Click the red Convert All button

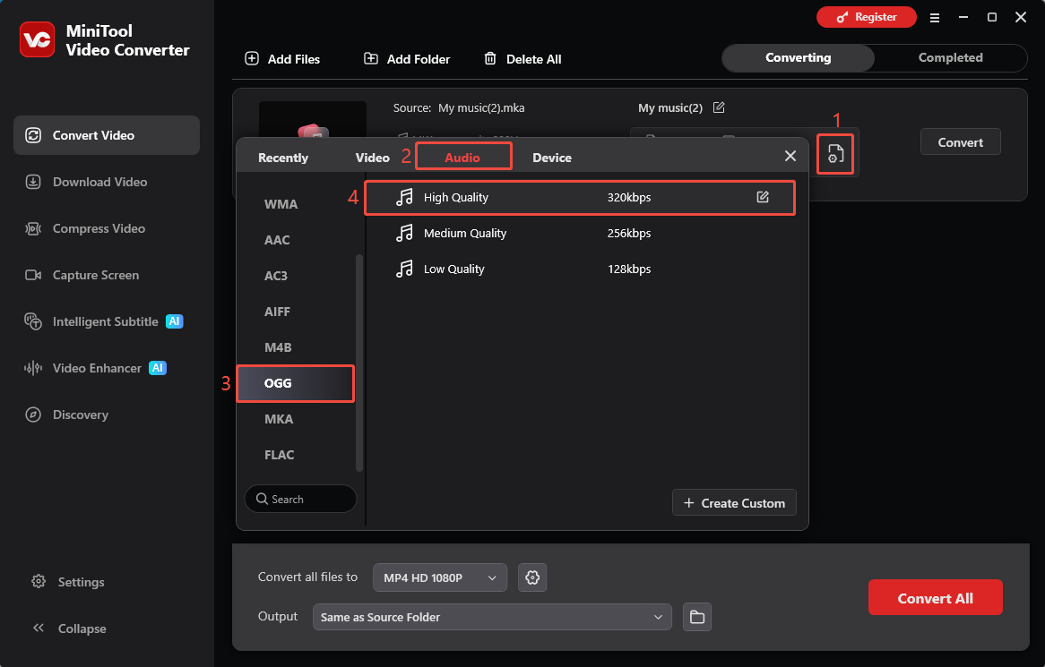(x=935, y=598)
